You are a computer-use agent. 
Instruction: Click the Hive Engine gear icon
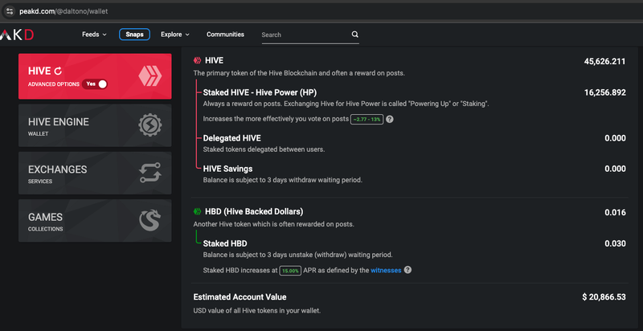coord(151,126)
